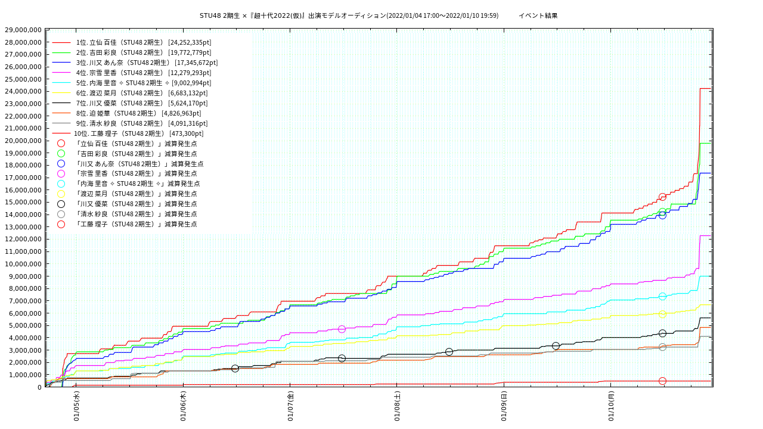Select the earliest black 川又 優菜 marker on the plot

[x=235, y=368]
